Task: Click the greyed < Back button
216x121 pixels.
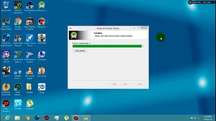Action: pos(114,84)
